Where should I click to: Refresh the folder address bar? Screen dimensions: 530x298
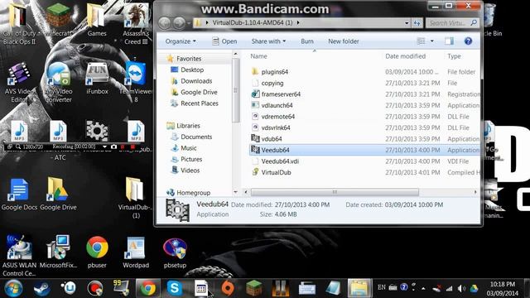pyautogui.click(x=417, y=23)
